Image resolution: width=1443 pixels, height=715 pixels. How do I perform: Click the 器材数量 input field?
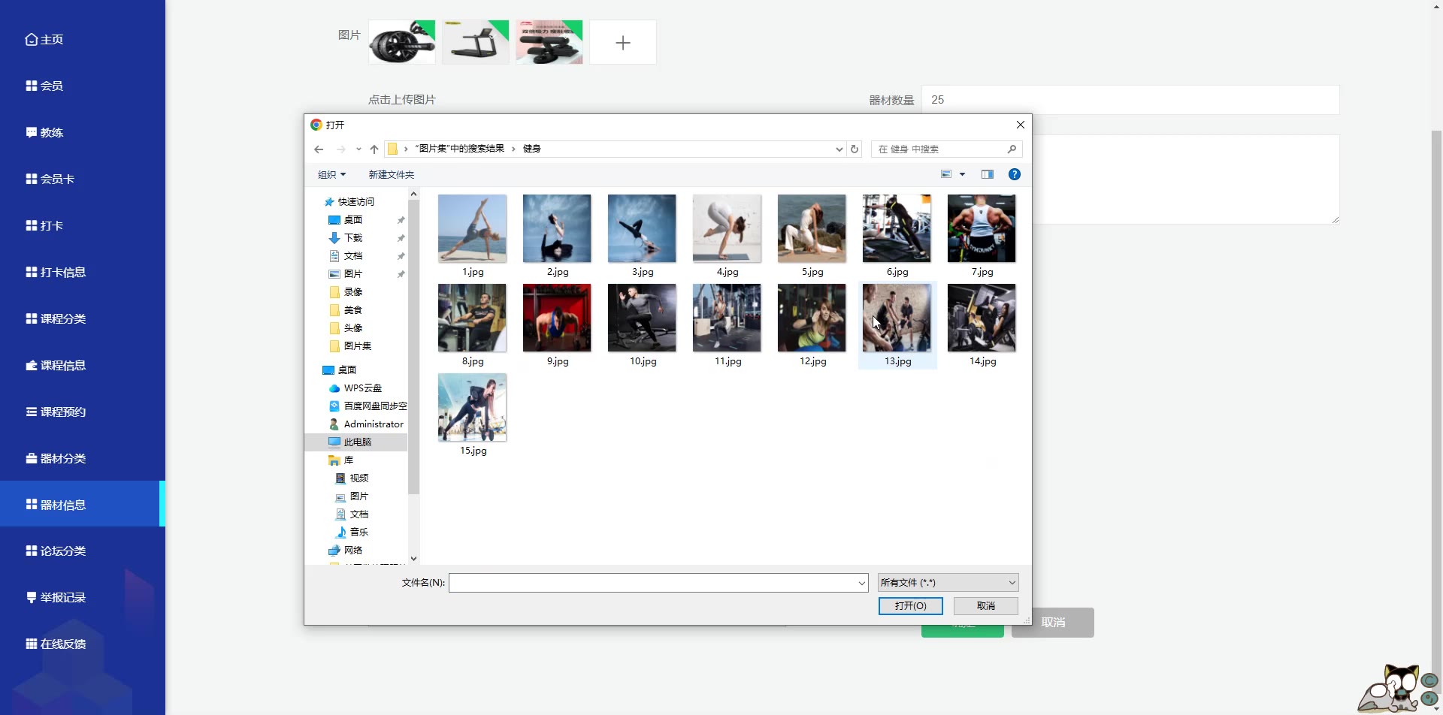[1130, 100]
